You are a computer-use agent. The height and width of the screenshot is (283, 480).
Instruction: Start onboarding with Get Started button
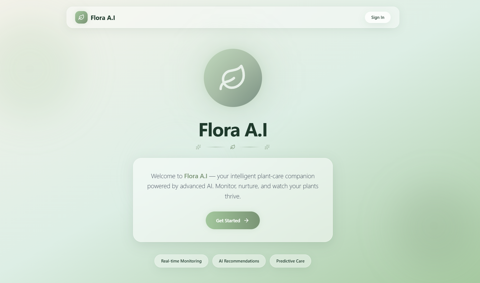(x=233, y=220)
